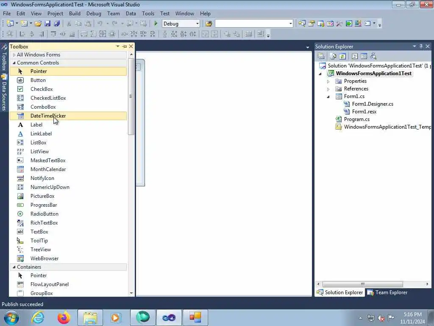This screenshot has height=326, width=434.
Task: Select the TextBox control in Toolbox
Action: [x=68, y=232]
